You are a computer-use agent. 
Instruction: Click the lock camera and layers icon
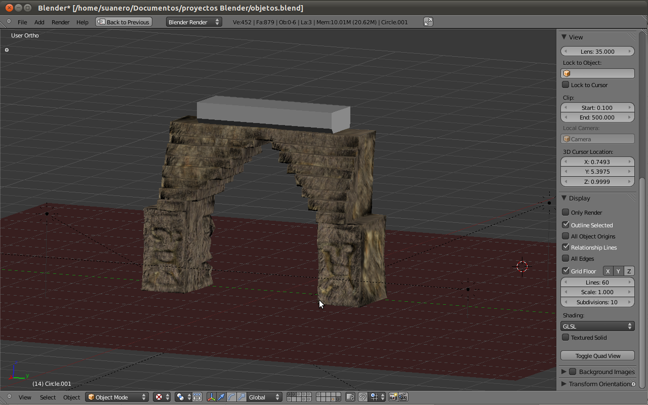point(350,397)
